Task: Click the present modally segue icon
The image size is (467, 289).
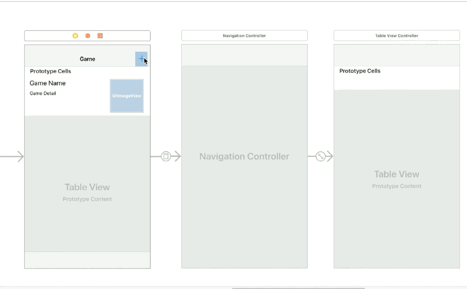Action: click(166, 156)
